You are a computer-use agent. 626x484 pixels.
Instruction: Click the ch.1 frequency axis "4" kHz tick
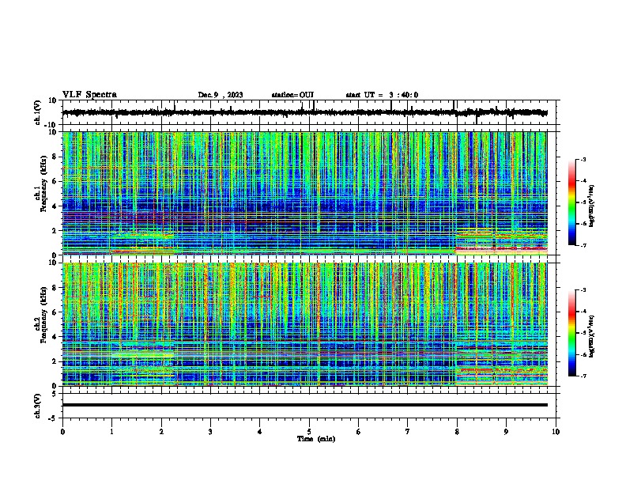coord(56,206)
